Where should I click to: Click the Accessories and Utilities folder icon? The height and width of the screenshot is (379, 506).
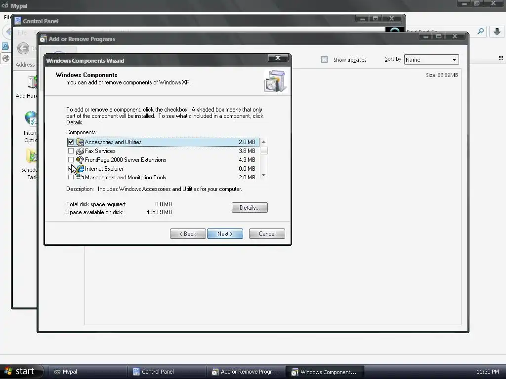tap(80, 142)
